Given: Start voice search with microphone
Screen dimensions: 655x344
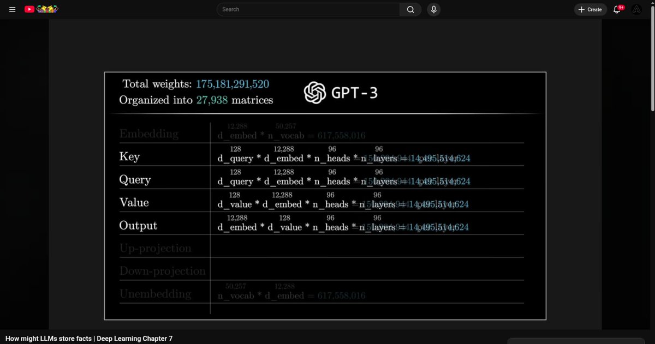Looking at the screenshot, I should tap(433, 9).
